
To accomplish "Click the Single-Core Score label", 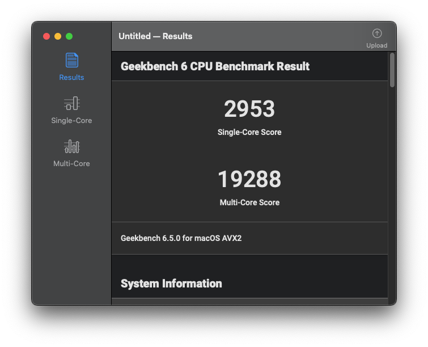I will 249,132.
